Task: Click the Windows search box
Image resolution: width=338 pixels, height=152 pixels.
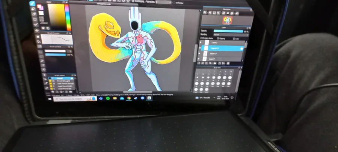Action: pyautogui.click(x=75, y=99)
